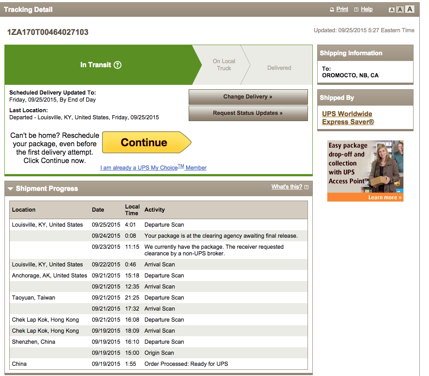The image size is (429, 376).
Task: Open the UPS Worldwide Express Saver link
Action: click(348, 118)
